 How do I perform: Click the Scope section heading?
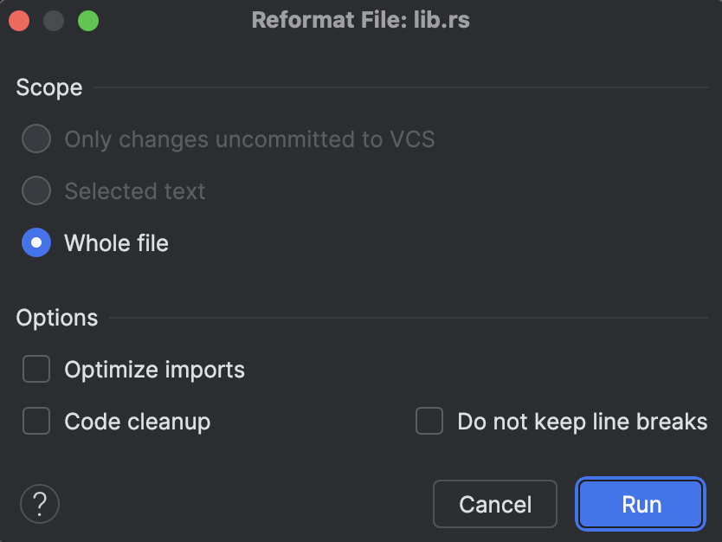click(49, 87)
